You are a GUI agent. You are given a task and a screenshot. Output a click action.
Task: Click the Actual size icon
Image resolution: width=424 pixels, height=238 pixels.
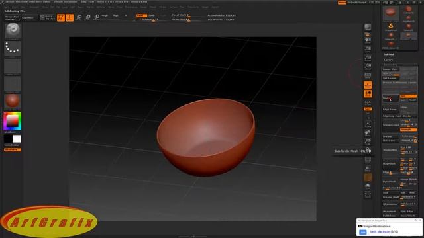point(368,58)
